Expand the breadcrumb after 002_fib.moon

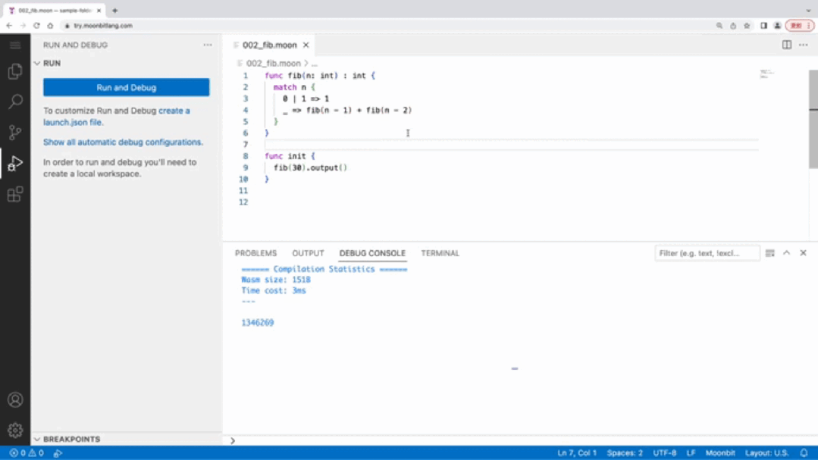coord(314,64)
